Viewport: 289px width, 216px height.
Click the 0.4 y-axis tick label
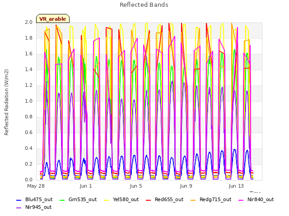pyautogui.click(x=28, y=148)
